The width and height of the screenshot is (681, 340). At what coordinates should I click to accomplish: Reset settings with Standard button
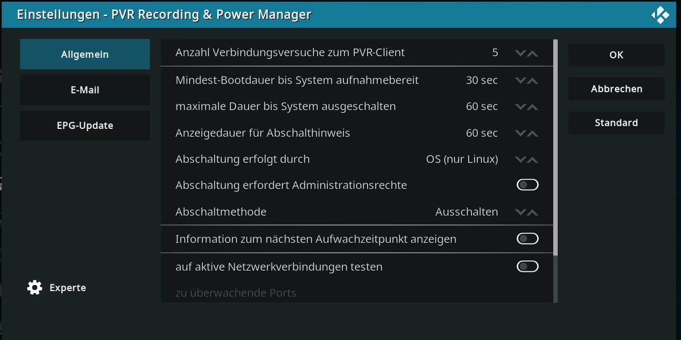(x=617, y=123)
